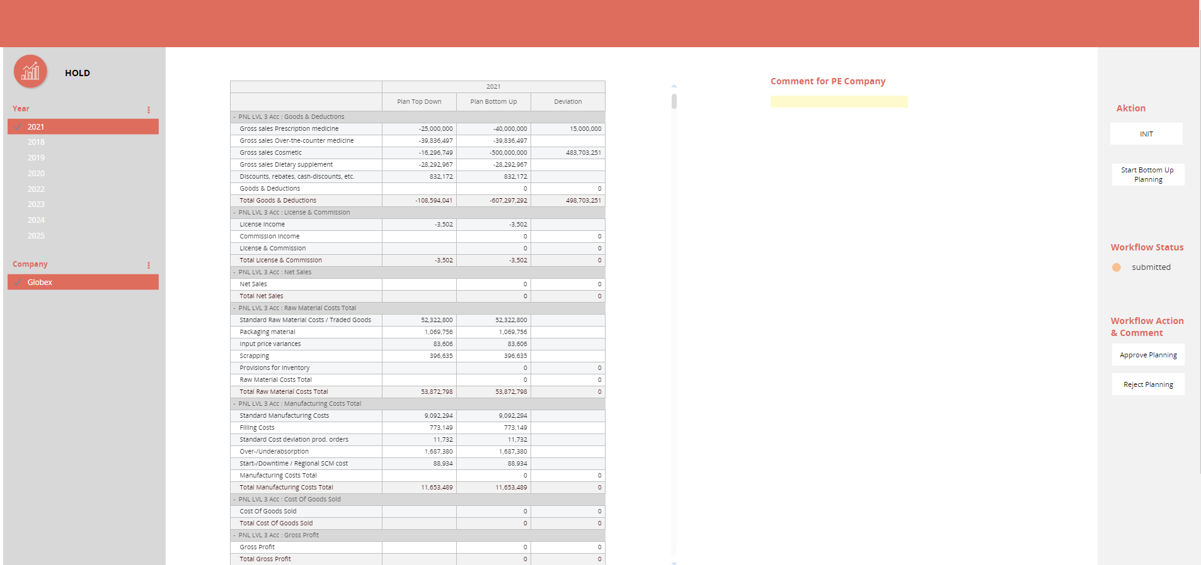Click the yellow PE Company comment field
The width and height of the screenshot is (1201, 565).
pyautogui.click(x=839, y=102)
